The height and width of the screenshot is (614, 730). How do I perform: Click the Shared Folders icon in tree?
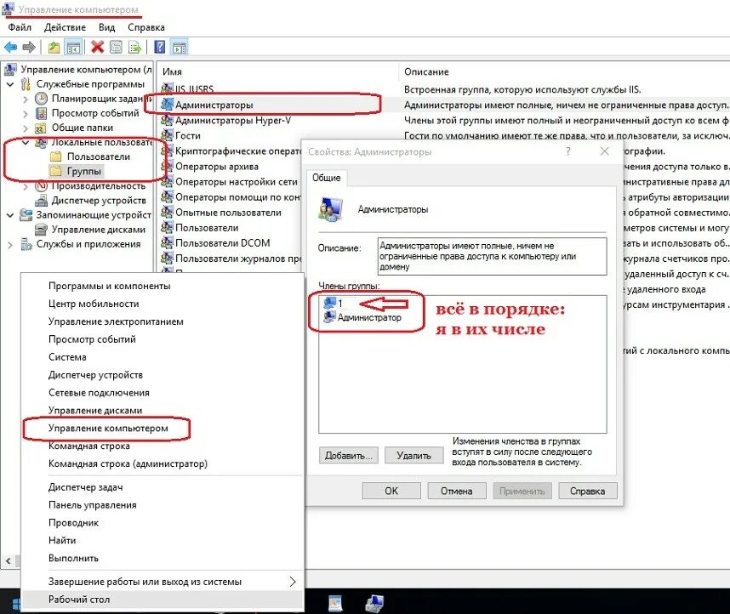point(41,128)
